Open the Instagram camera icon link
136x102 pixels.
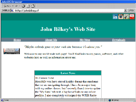pos(121,17)
